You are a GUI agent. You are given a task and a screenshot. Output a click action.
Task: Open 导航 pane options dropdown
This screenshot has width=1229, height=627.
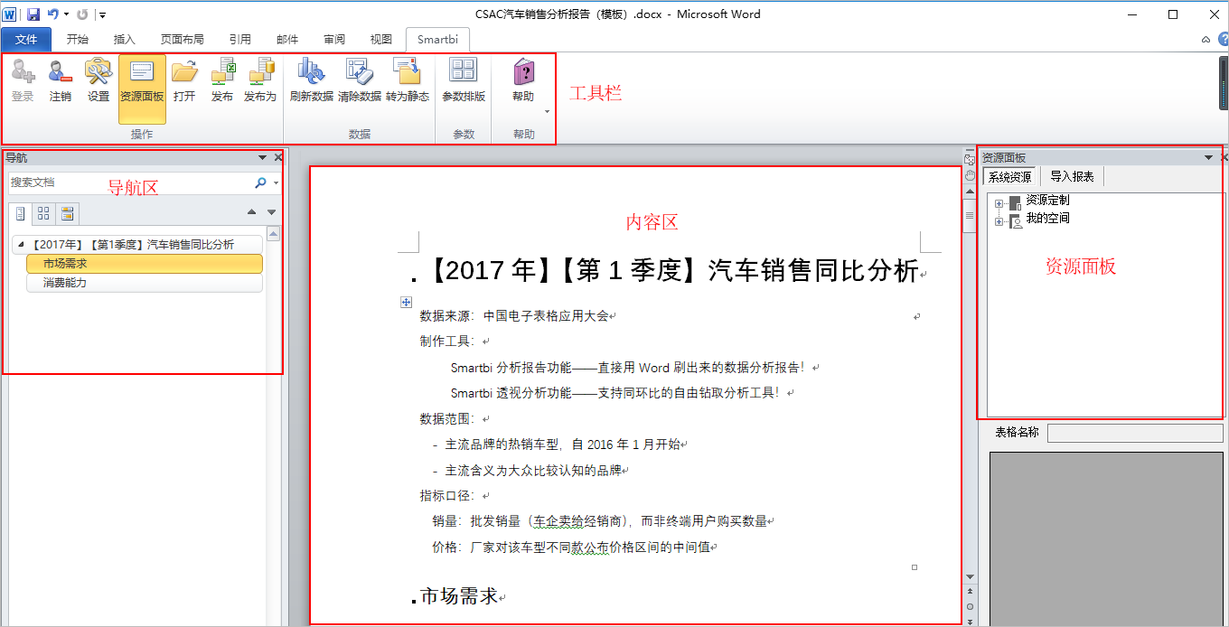click(262, 157)
